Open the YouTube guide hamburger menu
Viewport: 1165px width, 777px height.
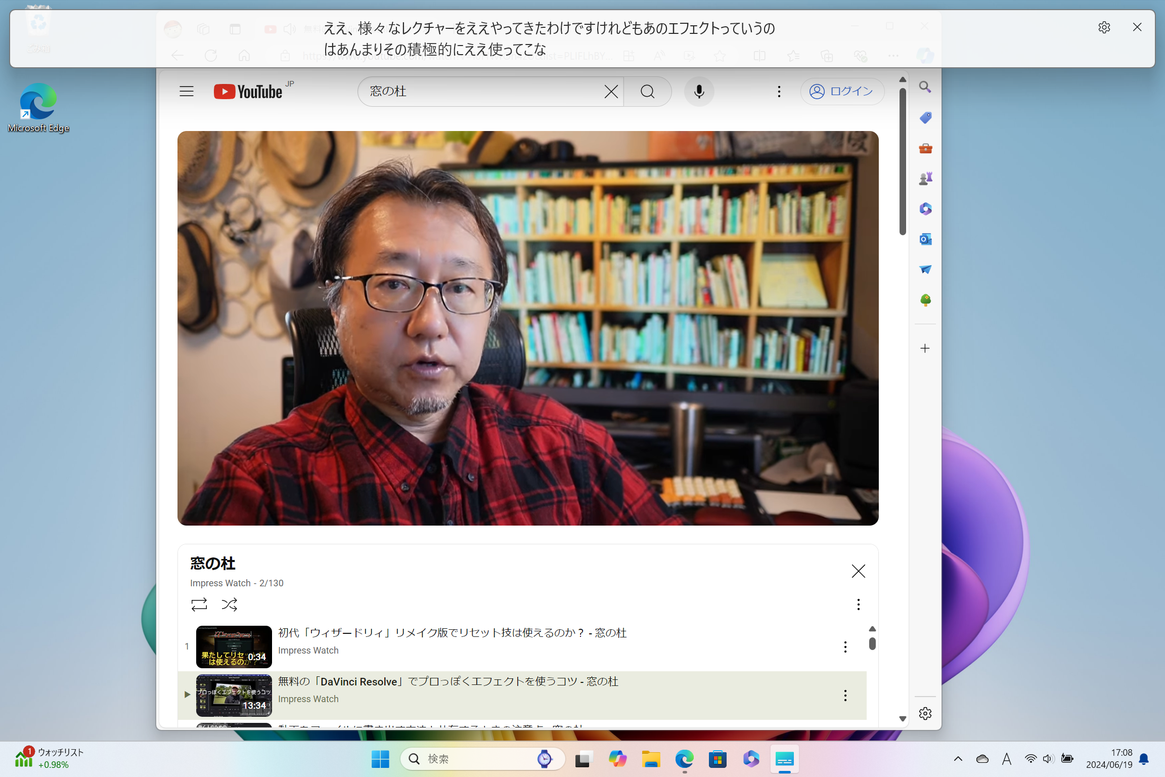186,91
